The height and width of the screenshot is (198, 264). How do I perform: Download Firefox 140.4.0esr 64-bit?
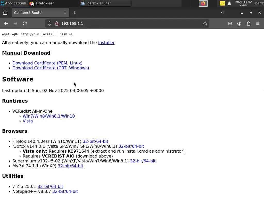point(102,142)
